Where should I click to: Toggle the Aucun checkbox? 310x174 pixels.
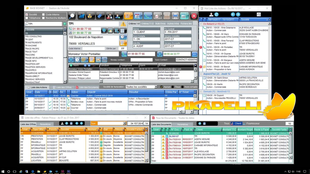point(162,87)
